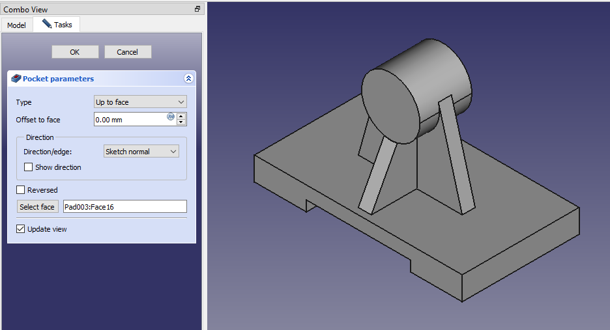Switch to the Model tab
The image size is (610, 330).
pyautogui.click(x=16, y=25)
